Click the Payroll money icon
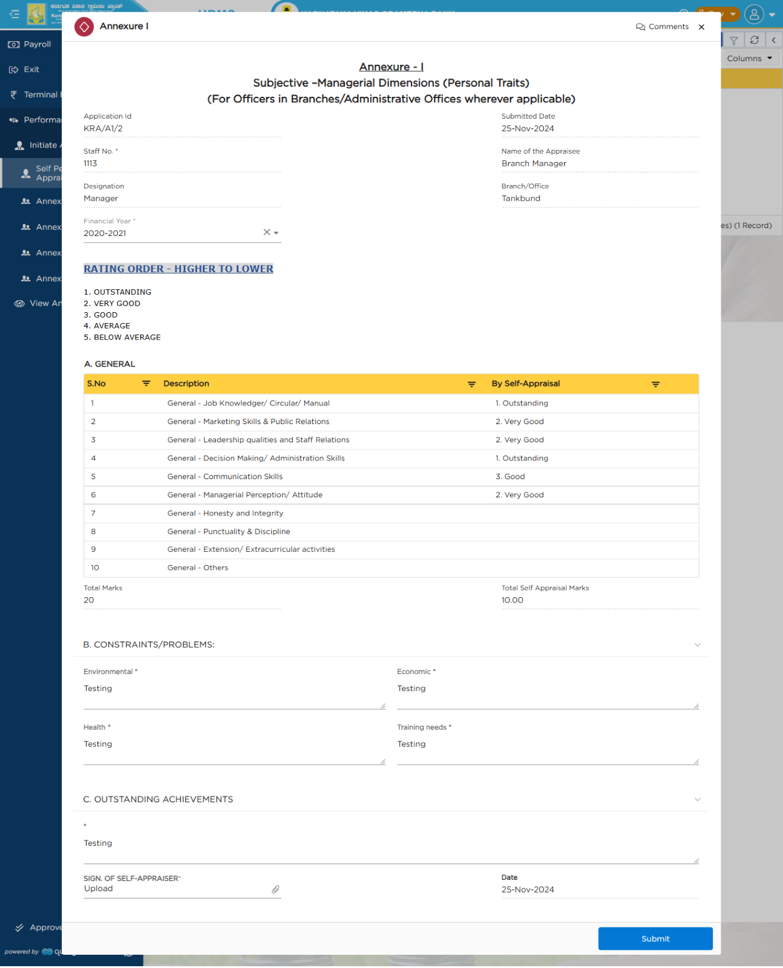Image resolution: width=783 pixels, height=968 pixels. 13,44
